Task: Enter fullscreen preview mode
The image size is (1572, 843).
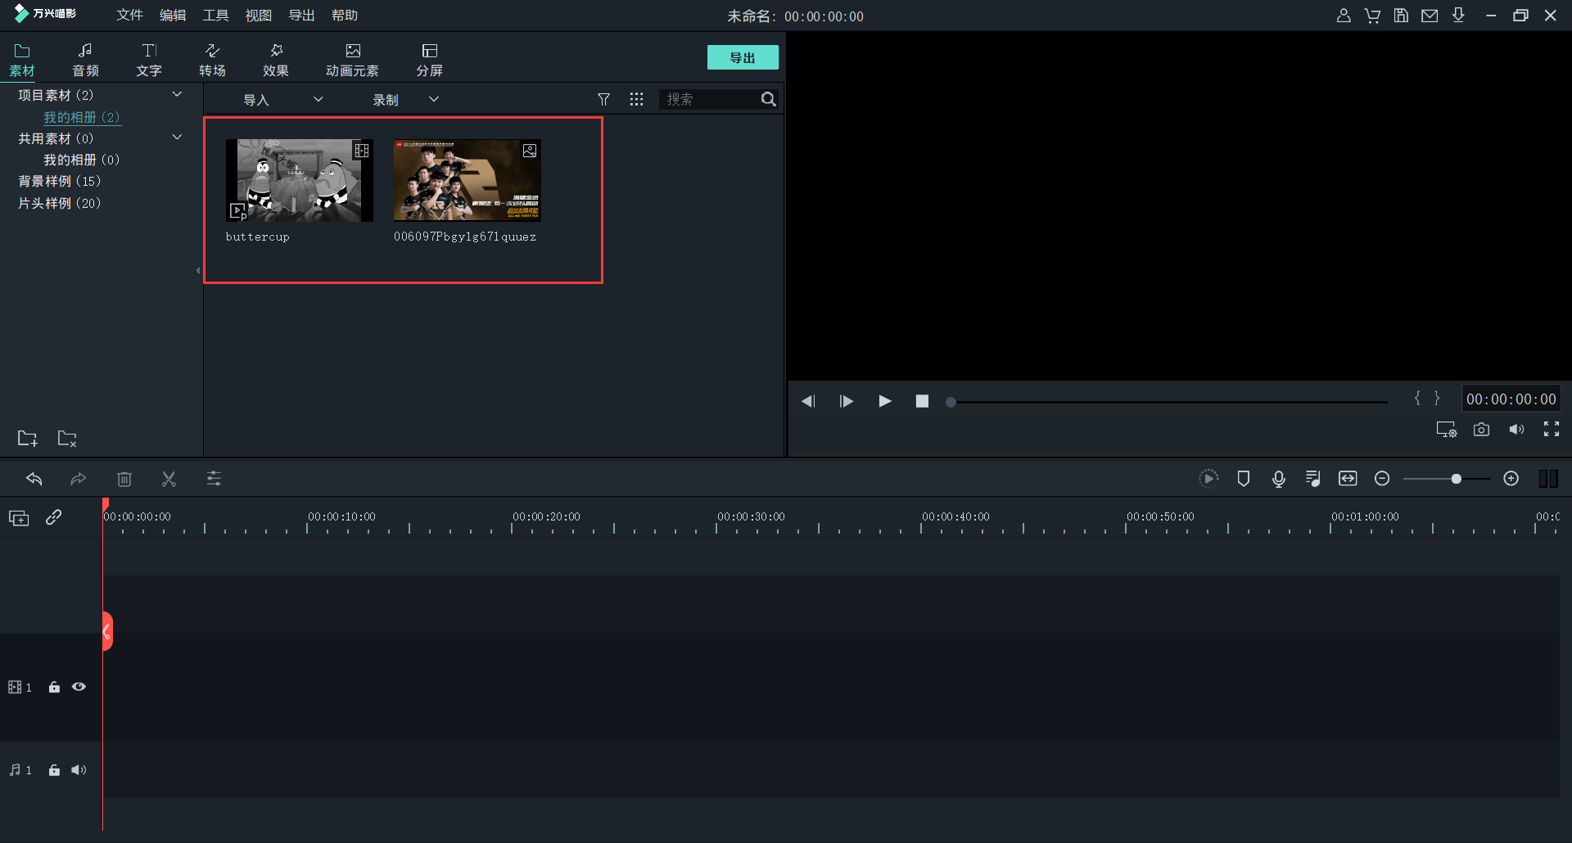Action: click(1551, 430)
